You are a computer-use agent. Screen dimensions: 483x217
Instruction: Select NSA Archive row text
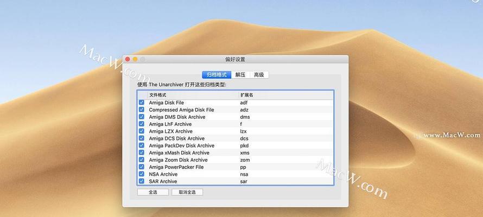tap(163, 174)
